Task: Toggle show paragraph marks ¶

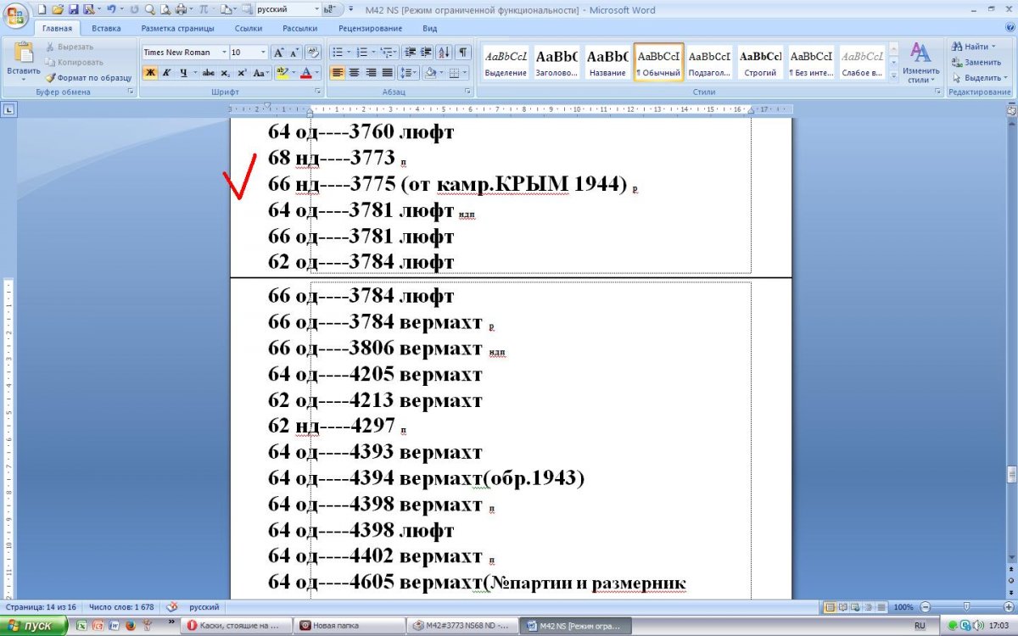Action: (464, 52)
